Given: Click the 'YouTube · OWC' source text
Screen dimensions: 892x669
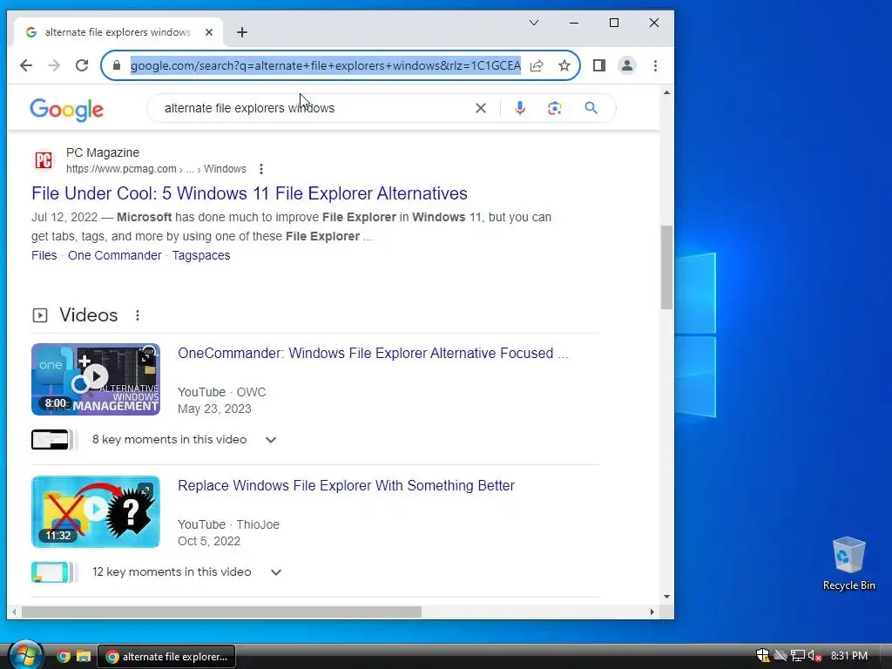Looking at the screenshot, I should click(x=221, y=393).
